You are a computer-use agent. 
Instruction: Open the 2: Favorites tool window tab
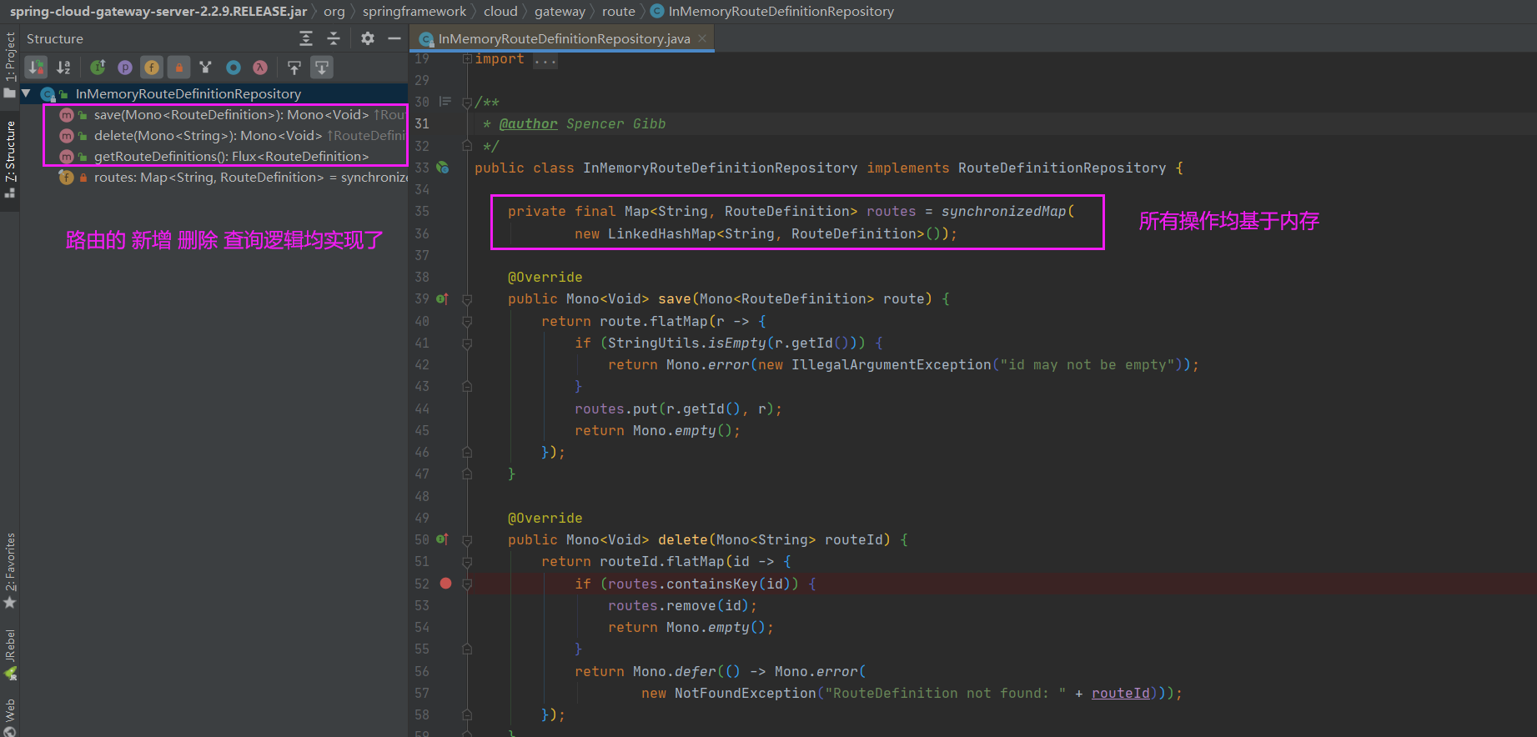coord(10,571)
